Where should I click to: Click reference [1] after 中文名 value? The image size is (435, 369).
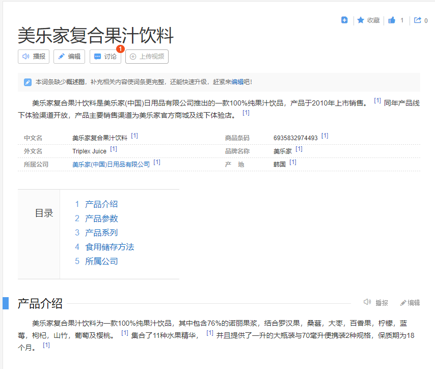134,136
